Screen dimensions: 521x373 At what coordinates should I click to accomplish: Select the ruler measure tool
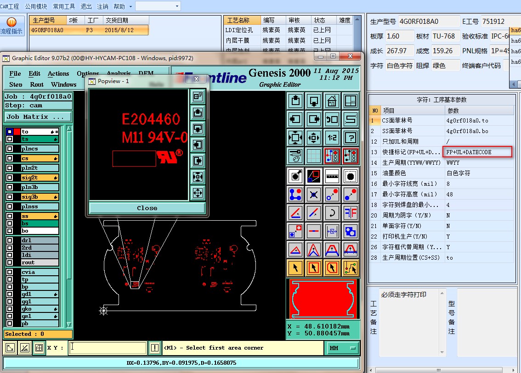[x=332, y=176]
